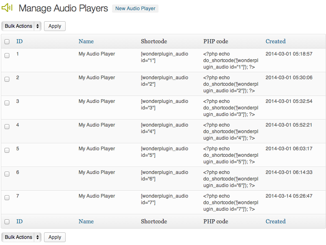Click the New Audio Player button
The image size is (326, 245).
coord(135,9)
